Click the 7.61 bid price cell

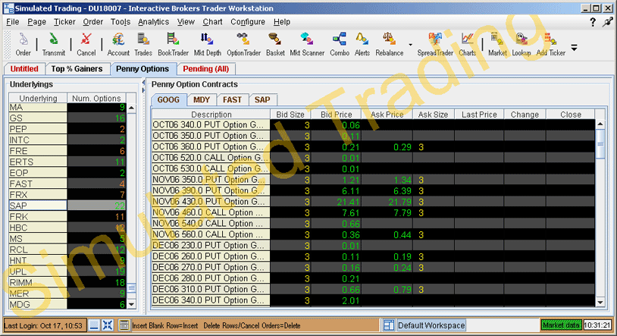pos(336,212)
